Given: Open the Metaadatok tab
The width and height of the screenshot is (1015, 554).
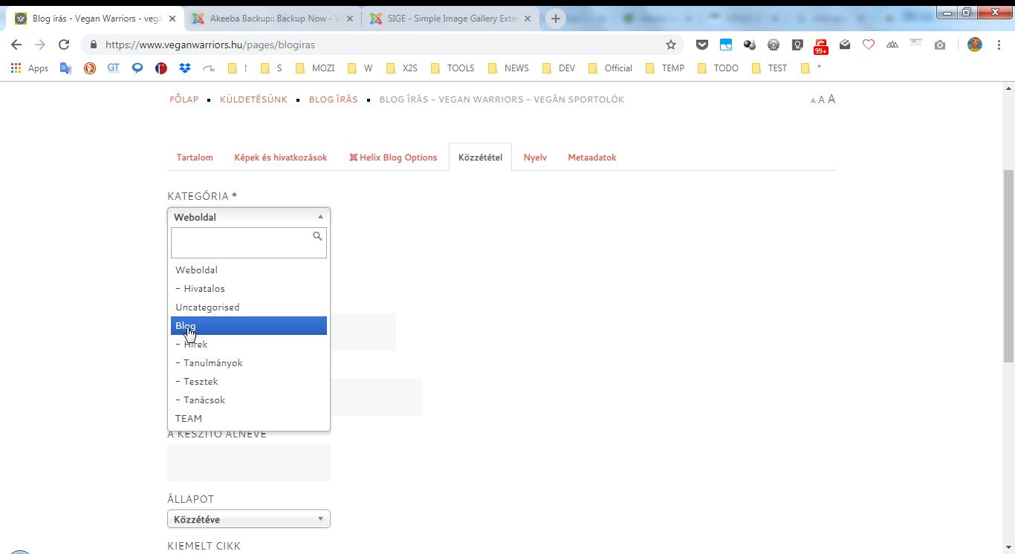Looking at the screenshot, I should [591, 157].
